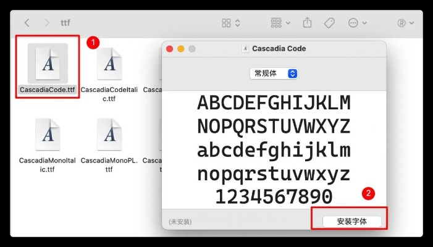Expand the group-by options dropdown
This screenshot has height=247, width=433.
280,23
